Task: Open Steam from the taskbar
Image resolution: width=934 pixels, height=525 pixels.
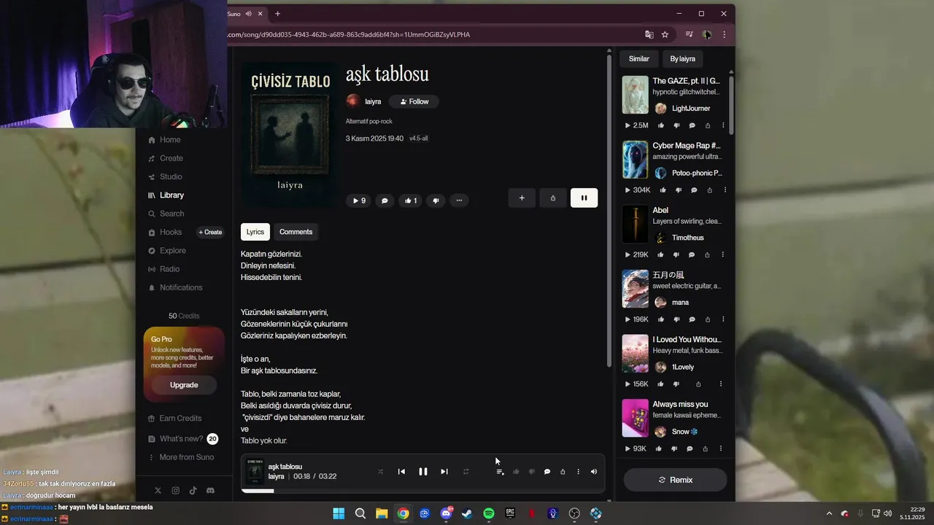Action: 467,513
